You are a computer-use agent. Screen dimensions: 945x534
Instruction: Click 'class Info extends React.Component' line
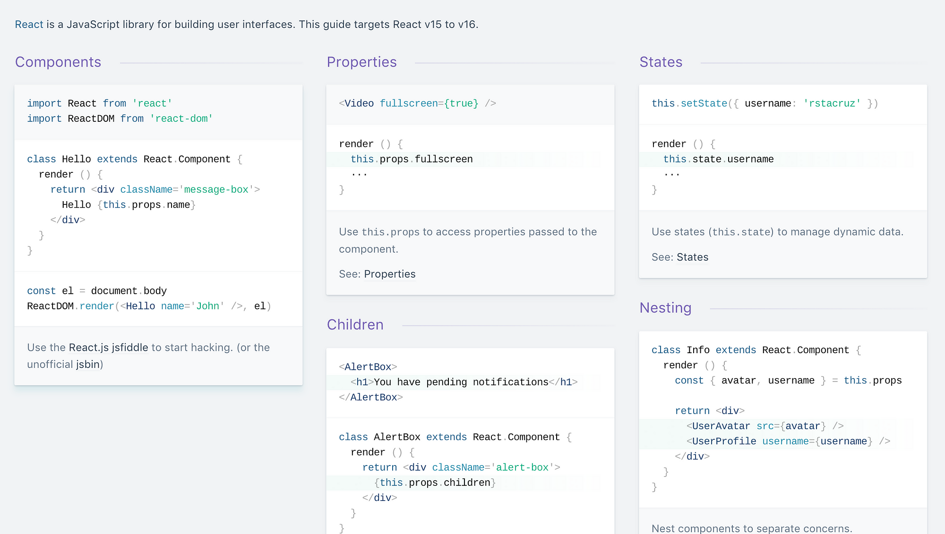(756, 350)
